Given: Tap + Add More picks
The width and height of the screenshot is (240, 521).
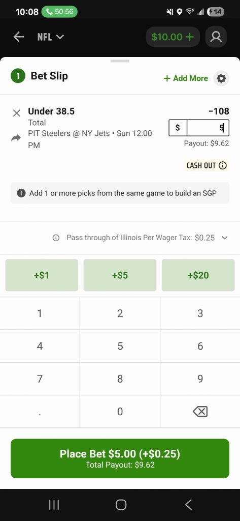Looking at the screenshot, I should click(186, 78).
